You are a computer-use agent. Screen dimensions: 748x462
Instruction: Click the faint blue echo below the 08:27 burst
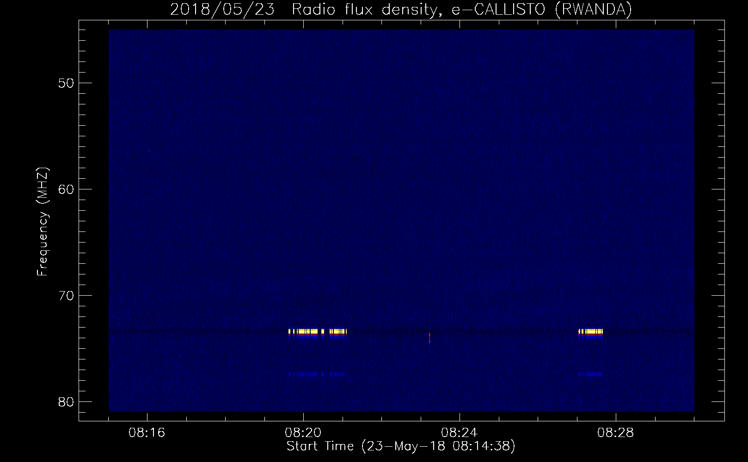(591, 374)
